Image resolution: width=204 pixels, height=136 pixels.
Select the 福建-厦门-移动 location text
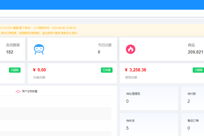[22, 28]
